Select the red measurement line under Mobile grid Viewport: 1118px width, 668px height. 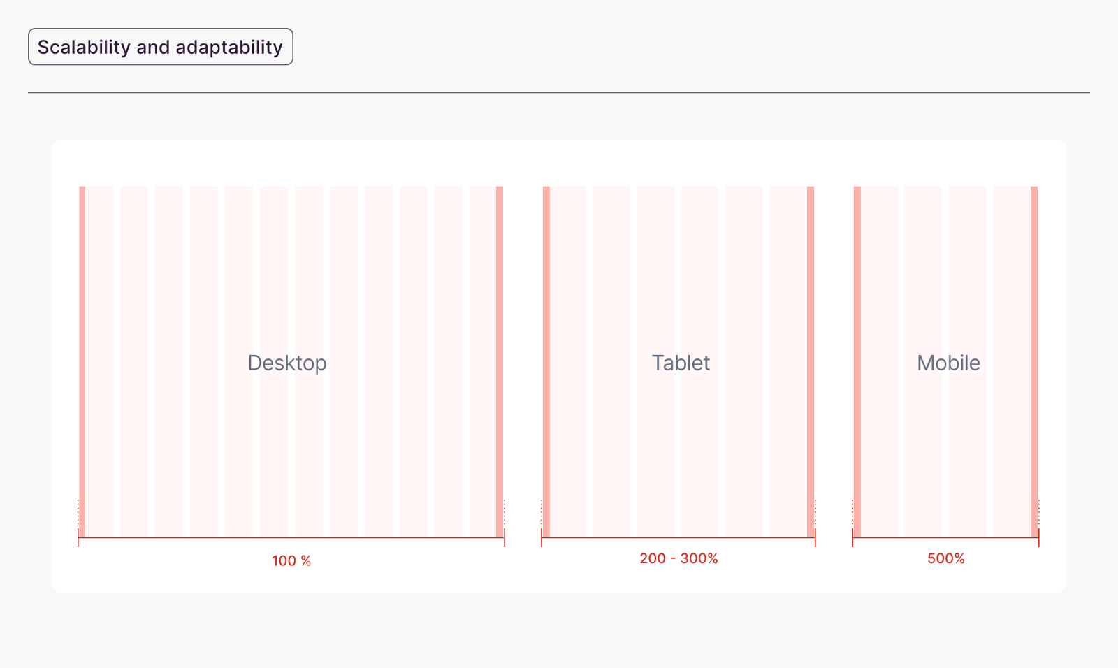pyautogui.click(x=945, y=538)
